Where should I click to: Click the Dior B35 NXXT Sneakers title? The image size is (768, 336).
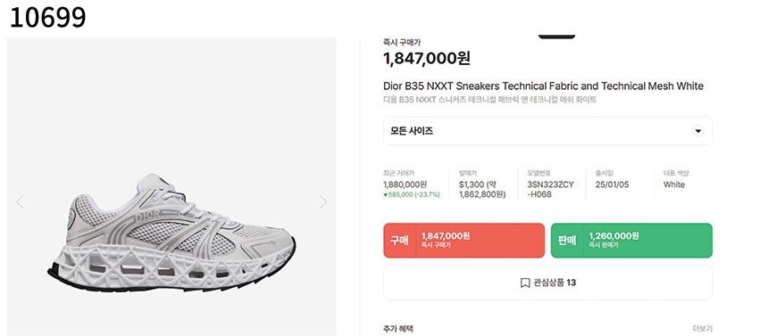tap(543, 86)
